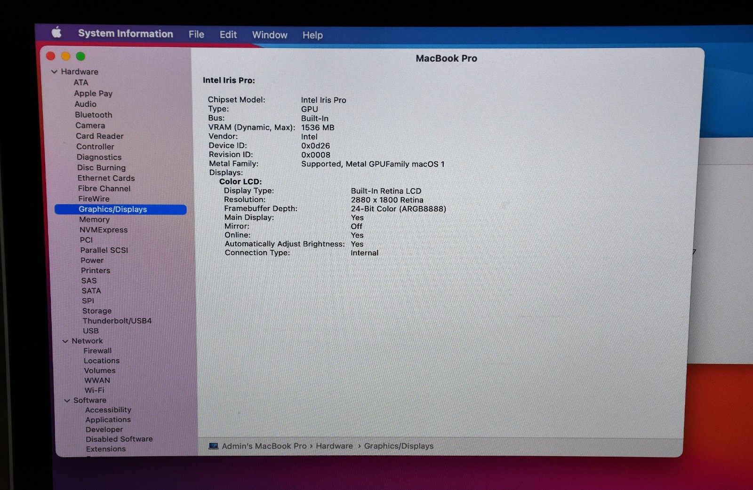Open the File menu
This screenshot has height=490, width=753.
(196, 34)
